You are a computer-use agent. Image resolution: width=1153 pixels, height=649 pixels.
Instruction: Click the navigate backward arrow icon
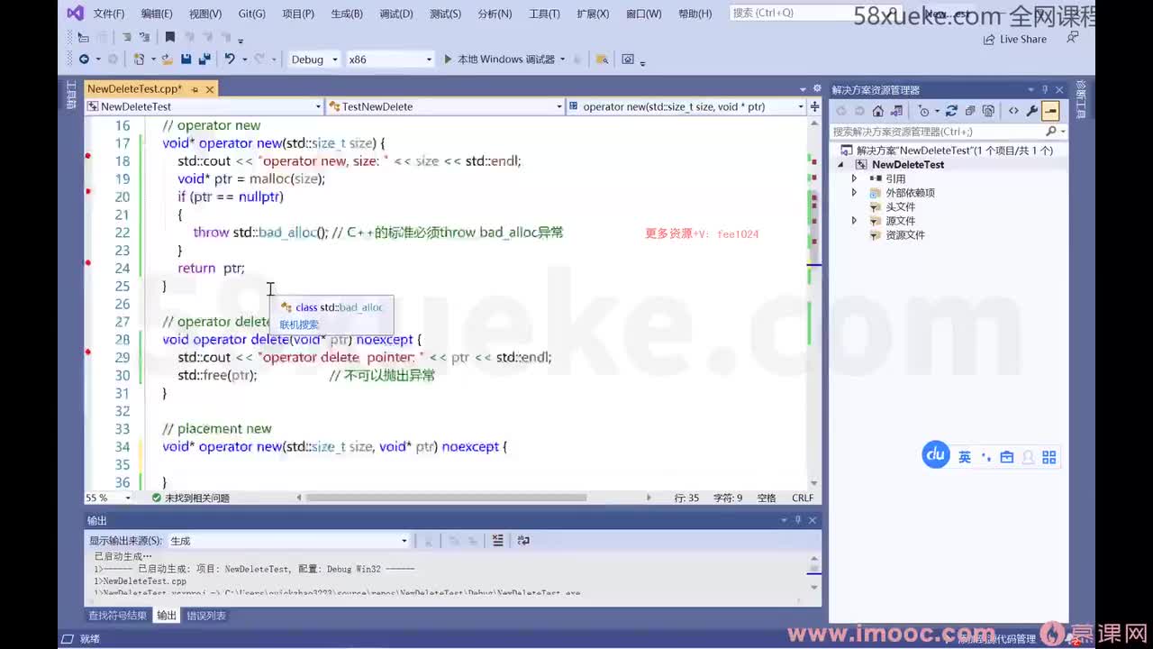point(84,59)
